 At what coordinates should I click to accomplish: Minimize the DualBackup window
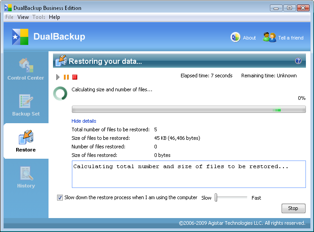276,8
